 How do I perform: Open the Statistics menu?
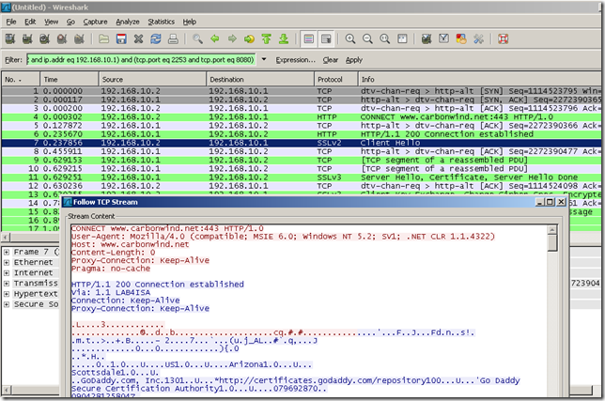tap(162, 22)
